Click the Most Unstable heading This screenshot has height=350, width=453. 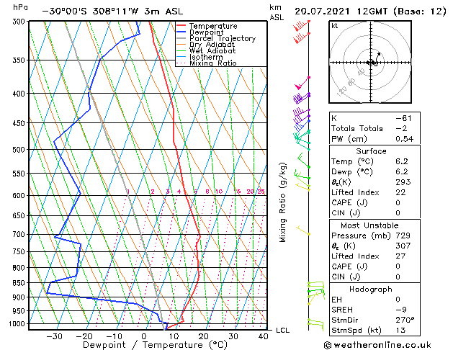point(369,225)
